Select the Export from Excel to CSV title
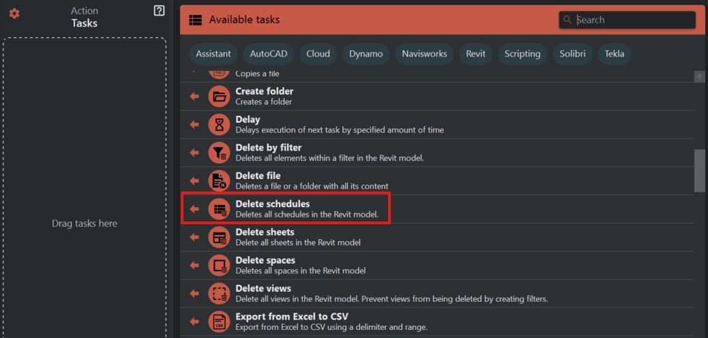708x338 pixels. pyautogui.click(x=292, y=316)
